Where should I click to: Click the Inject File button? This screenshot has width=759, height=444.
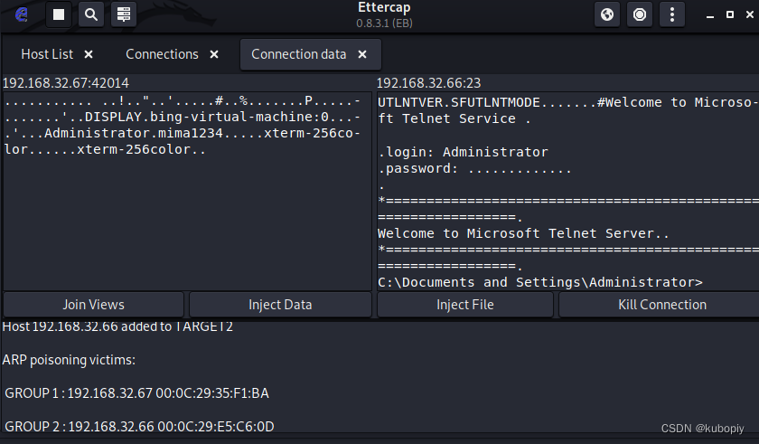pyautogui.click(x=465, y=305)
